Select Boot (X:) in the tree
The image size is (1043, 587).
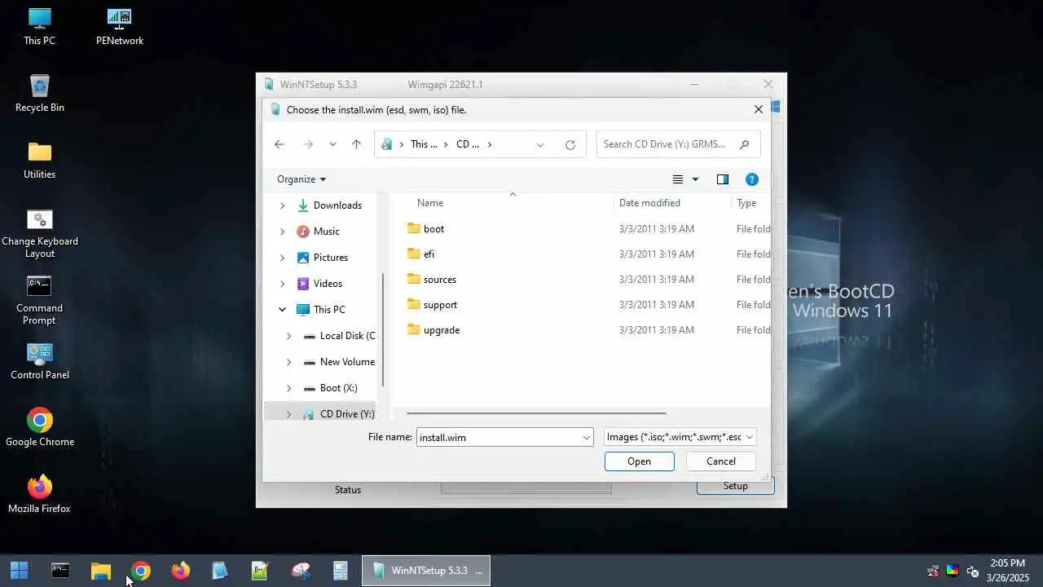[x=338, y=388]
